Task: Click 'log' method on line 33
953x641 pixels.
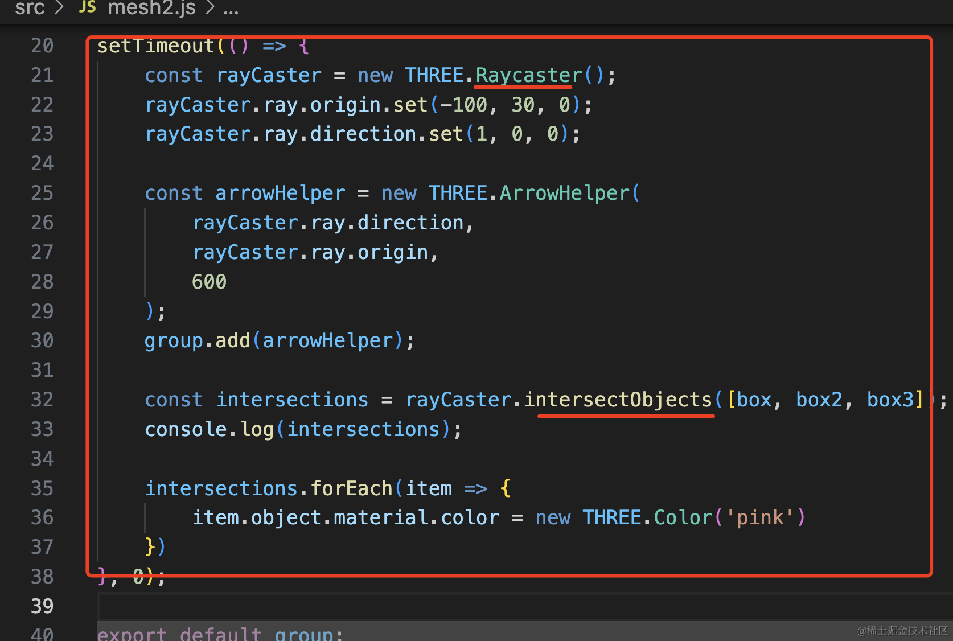Action: pyautogui.click(x=257, y=429)
